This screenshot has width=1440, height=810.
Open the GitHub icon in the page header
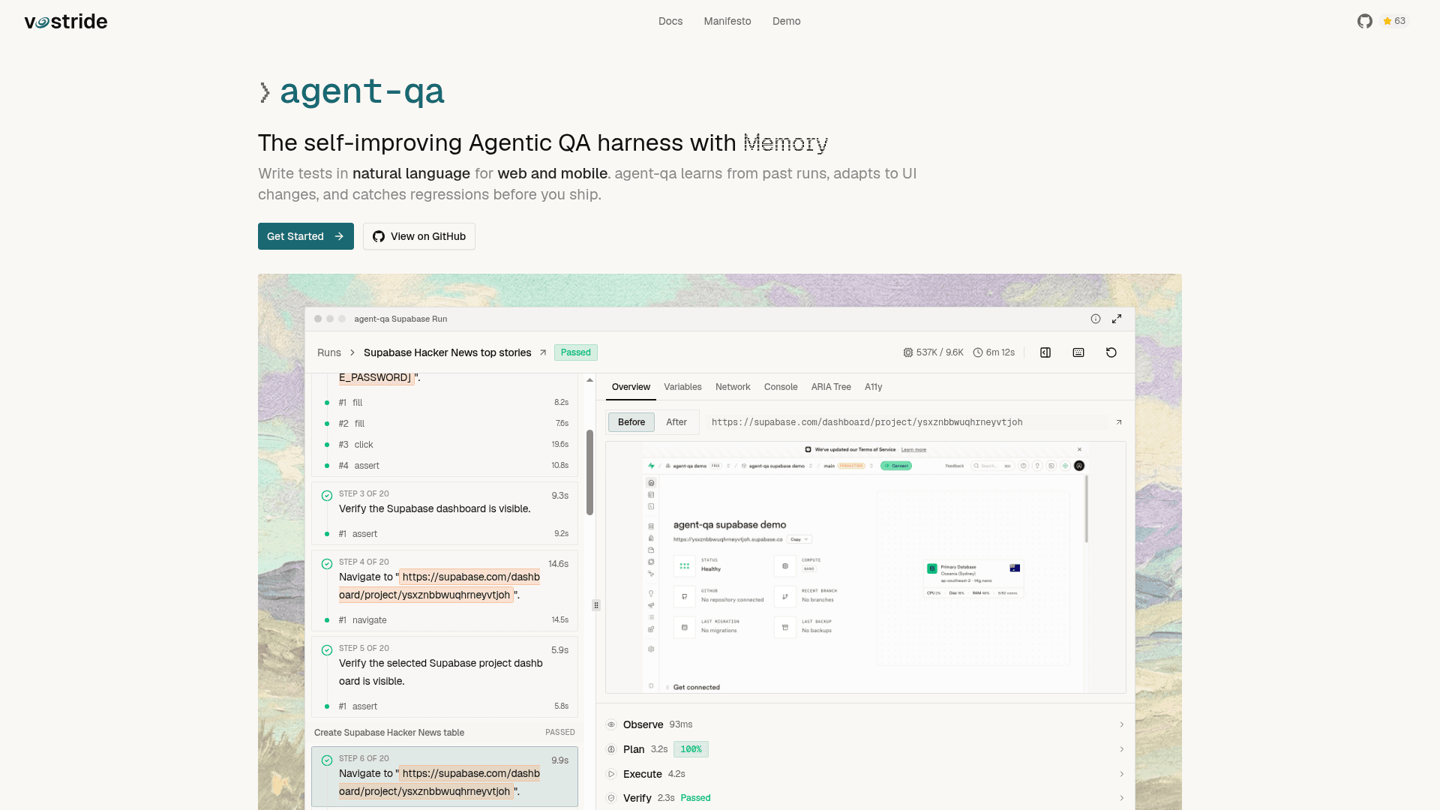click(x=1365, y=21)
